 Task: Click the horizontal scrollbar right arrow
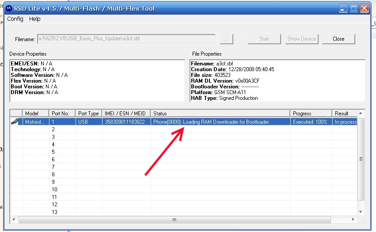tap(353, 219)
